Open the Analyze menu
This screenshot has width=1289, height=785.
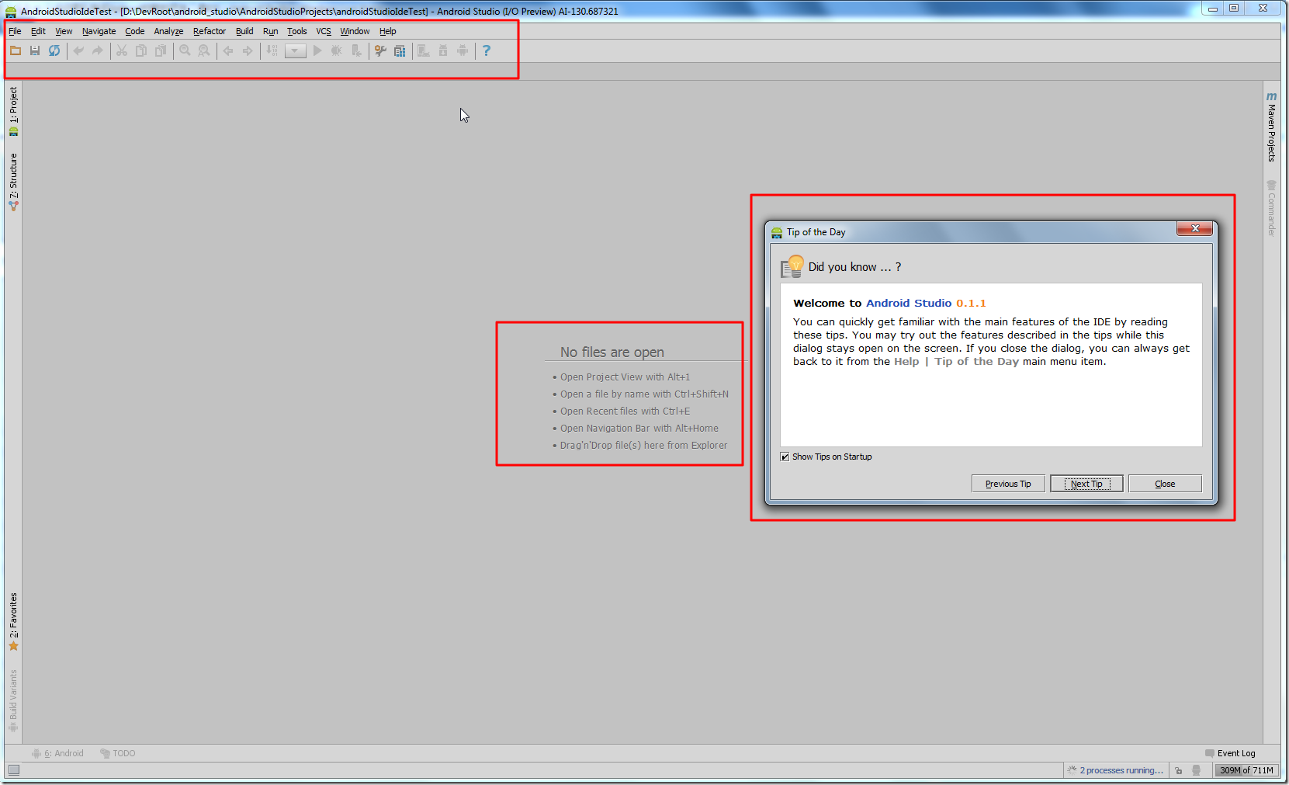(x=168, y=31)
